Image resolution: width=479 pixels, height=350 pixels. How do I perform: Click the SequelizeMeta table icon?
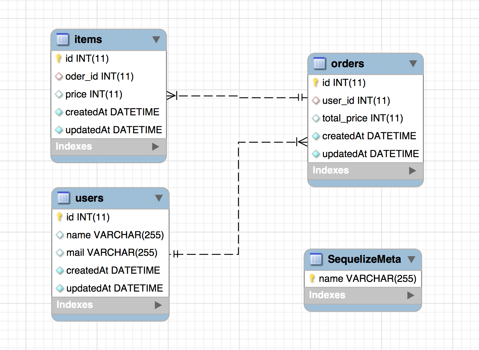(x=316, y=259)
